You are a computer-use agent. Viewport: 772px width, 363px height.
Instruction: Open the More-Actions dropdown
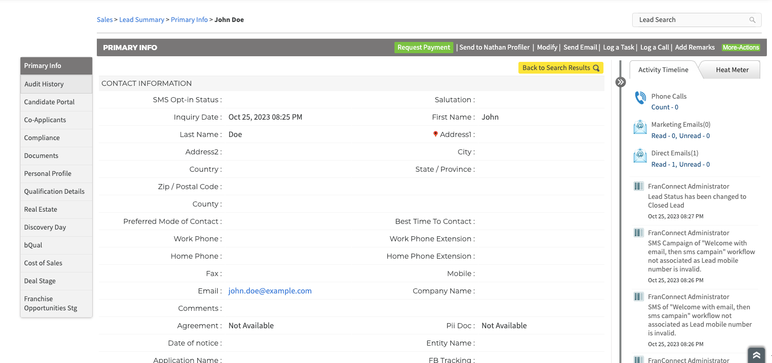point(741,48)
